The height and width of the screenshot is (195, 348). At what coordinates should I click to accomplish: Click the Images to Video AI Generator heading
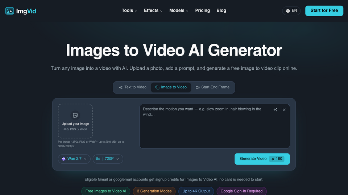174,51
